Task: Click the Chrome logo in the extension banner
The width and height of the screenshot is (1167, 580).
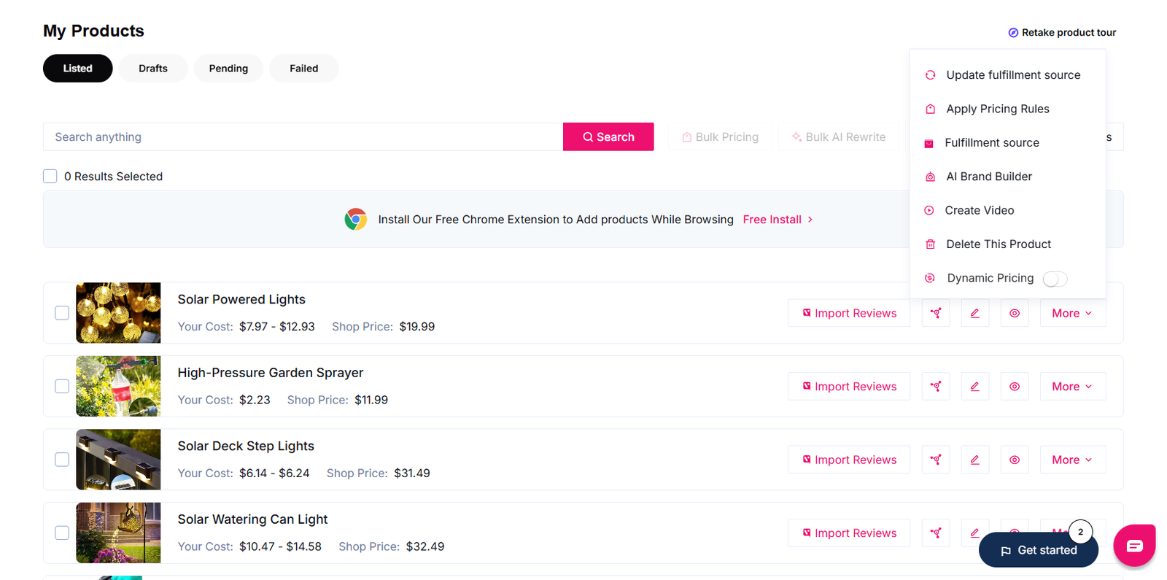Action: (x=356, y=219)
